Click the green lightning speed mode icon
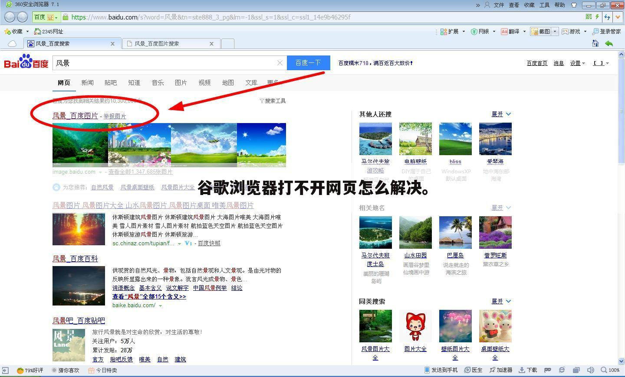Screen dimensions: 625x377 tap(597, 17)
